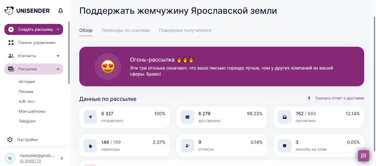
Task: Click the sent paper-plane icon
Action: tap(90, 117)
